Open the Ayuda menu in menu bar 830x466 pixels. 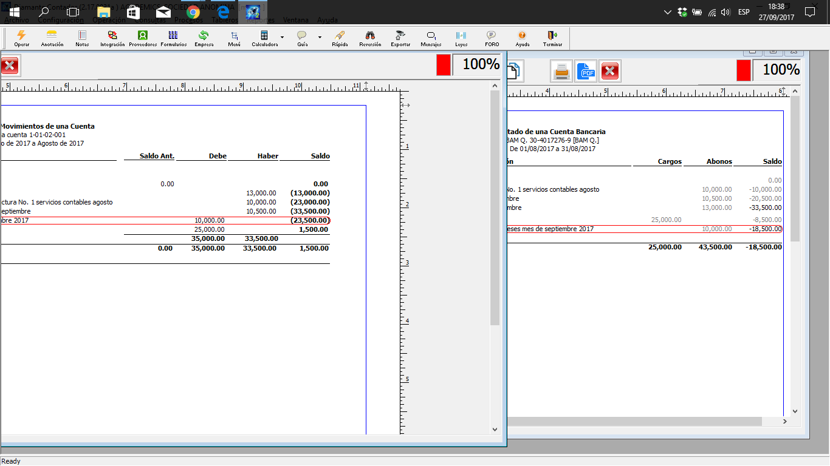(328, 20)
